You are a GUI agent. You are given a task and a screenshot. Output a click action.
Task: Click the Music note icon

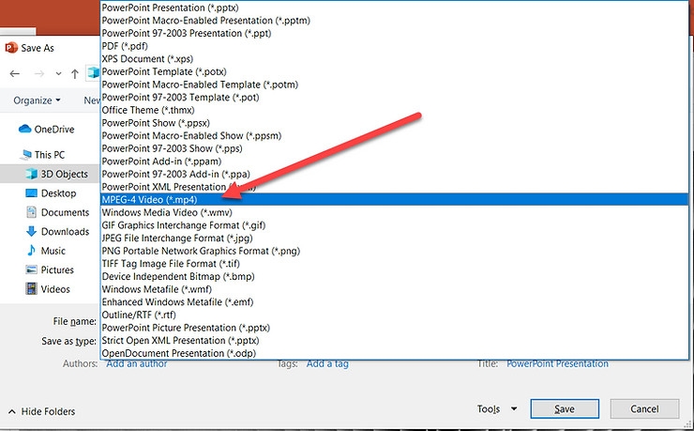tap(32, 251)
